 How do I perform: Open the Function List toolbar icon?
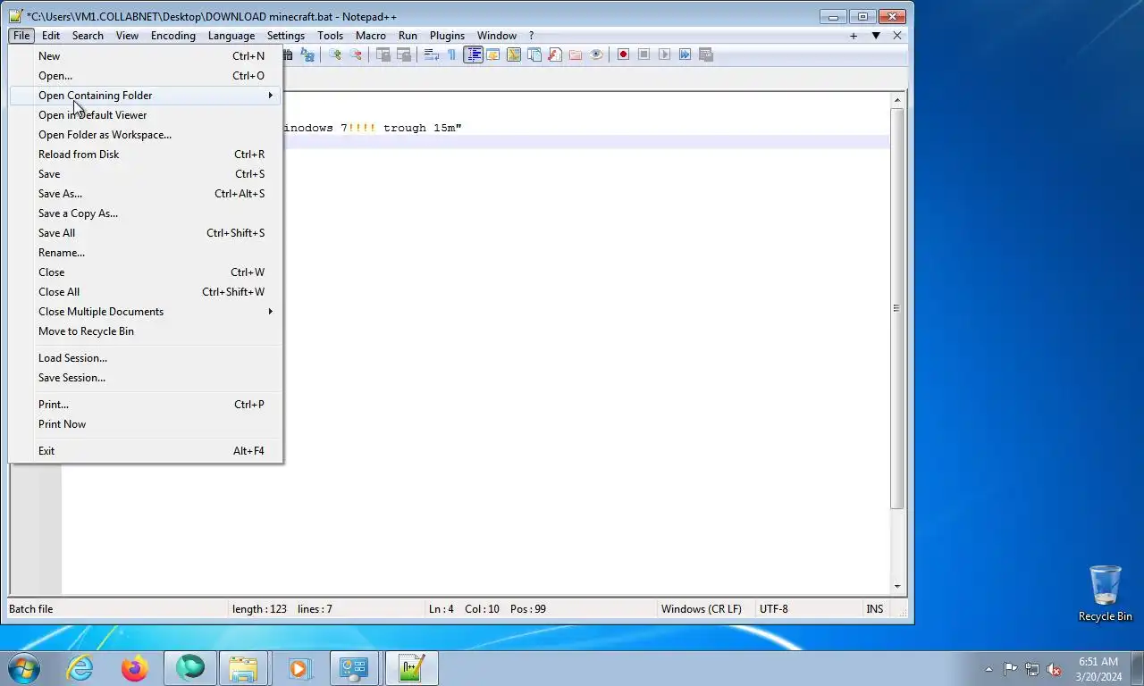click(555, 54)
